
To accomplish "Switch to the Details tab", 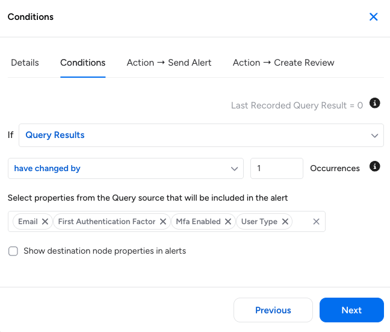I will coord(25,63).
